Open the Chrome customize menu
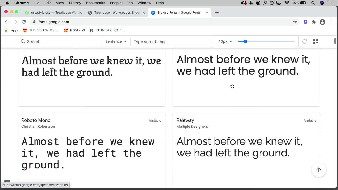The image size is (338, 190). 331,22
